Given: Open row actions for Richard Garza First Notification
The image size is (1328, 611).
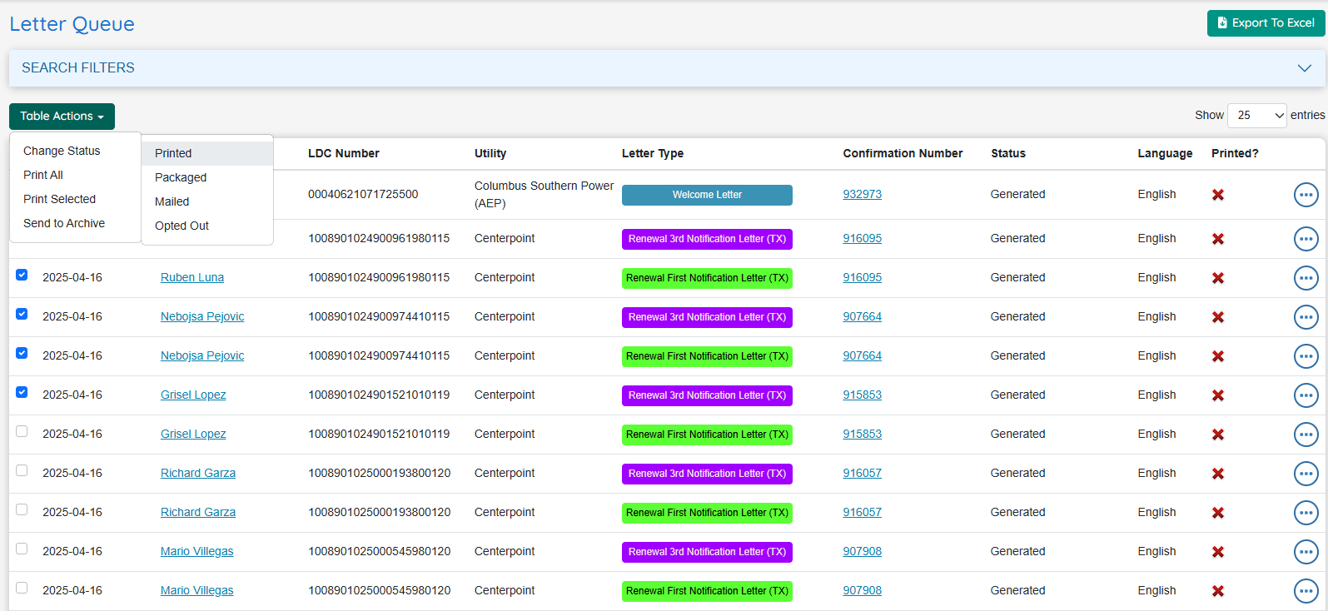Looking at the screenshot, I should pos(1306,513).
